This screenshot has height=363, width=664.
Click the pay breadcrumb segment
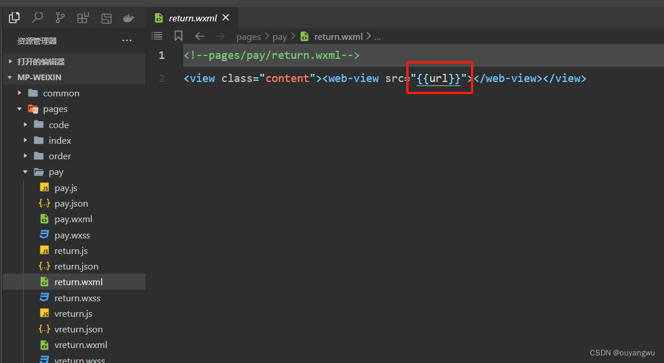pyautogui.click(x=280, y=37)
